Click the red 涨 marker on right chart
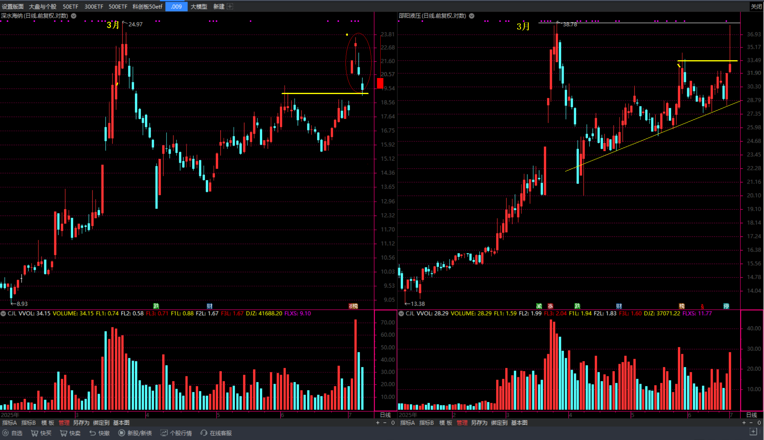The image size is (764, 440). (551, 306)
